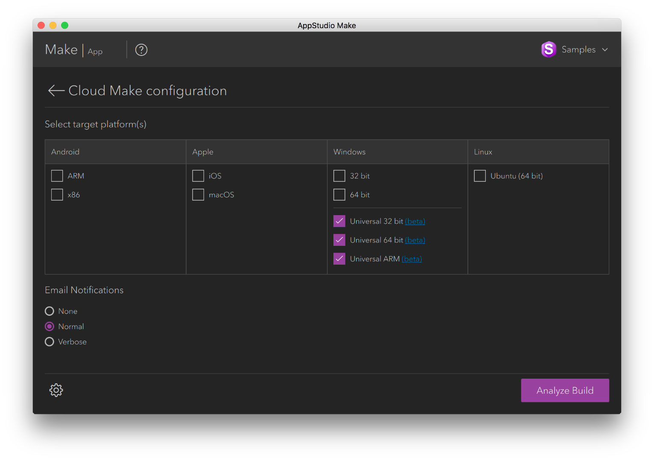The image size is (654, 461).
Task: Check the macOS platform box
Action: [198, 195]
